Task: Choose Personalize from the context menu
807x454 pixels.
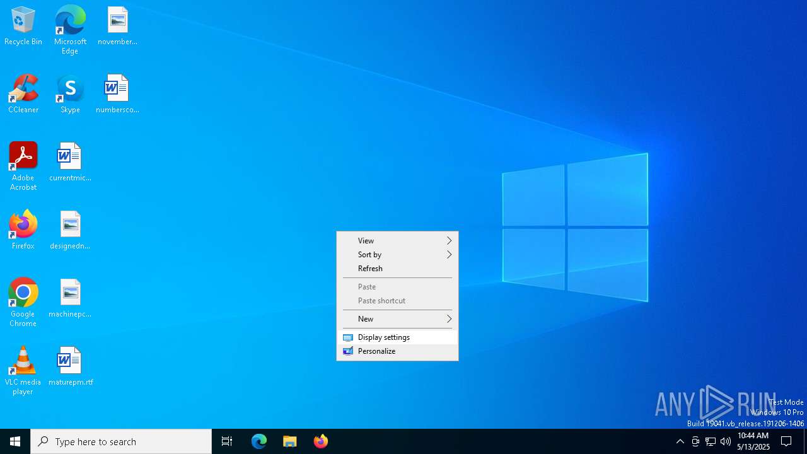Action: pos(397,351)
